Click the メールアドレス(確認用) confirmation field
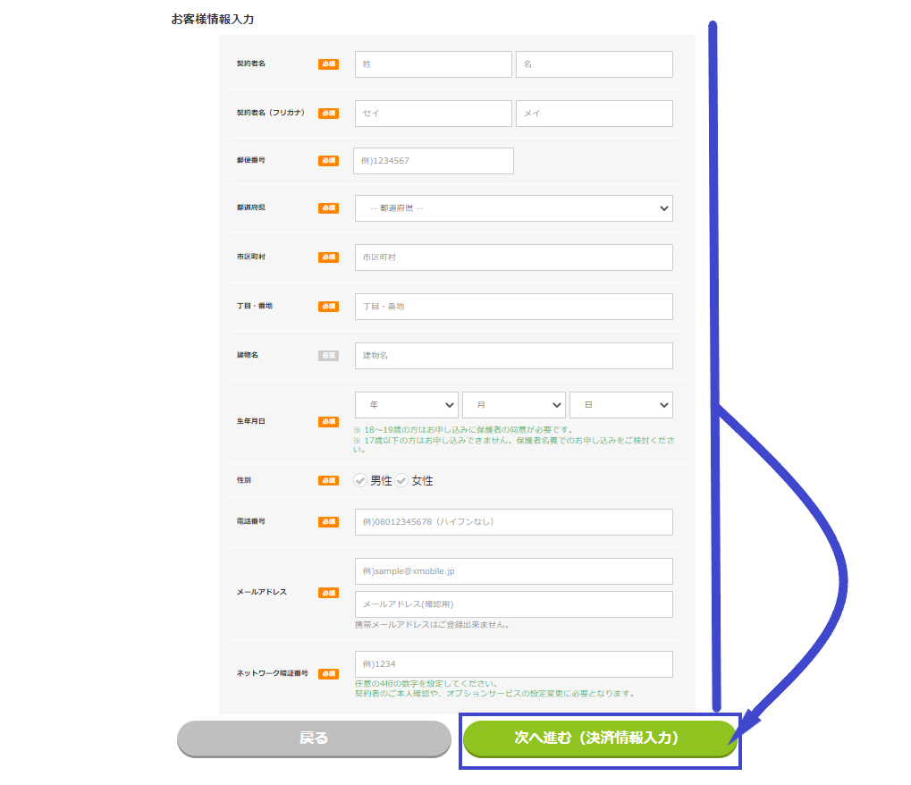Image resolution: width=911 pixels, height=785 pixels. pyautogui.click(x=513, y=604)
